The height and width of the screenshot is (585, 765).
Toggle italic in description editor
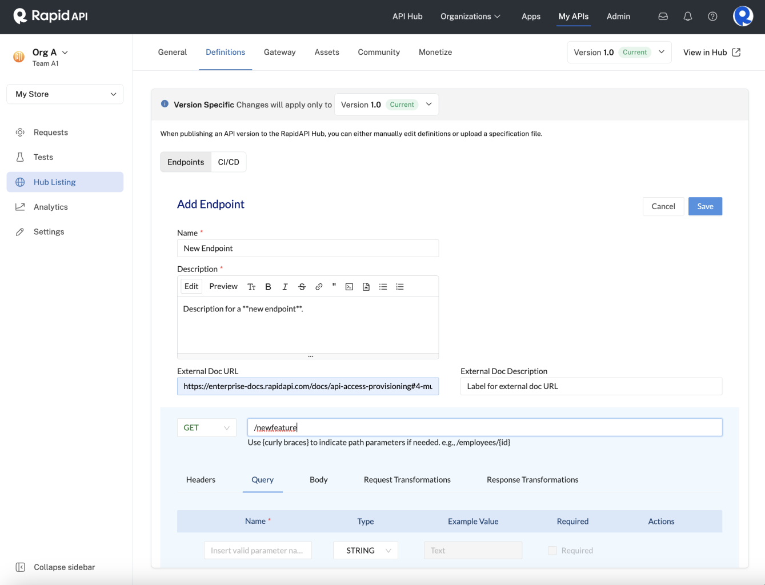point(285,287)
